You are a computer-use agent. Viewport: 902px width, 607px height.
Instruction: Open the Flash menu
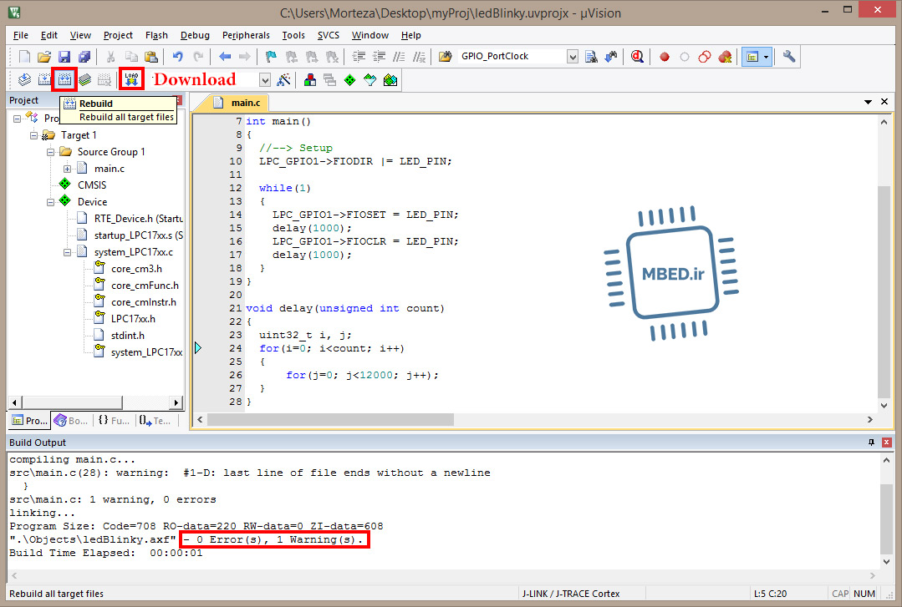[156, 35]
